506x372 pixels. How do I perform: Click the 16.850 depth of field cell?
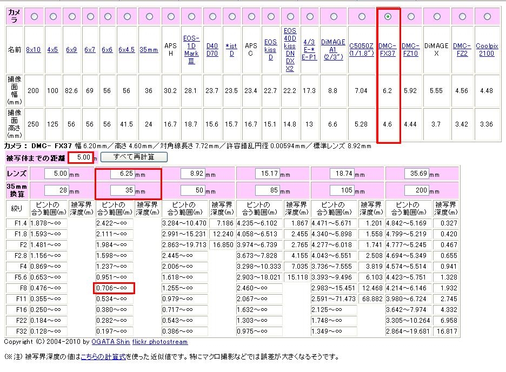click(x=222, y=245)
